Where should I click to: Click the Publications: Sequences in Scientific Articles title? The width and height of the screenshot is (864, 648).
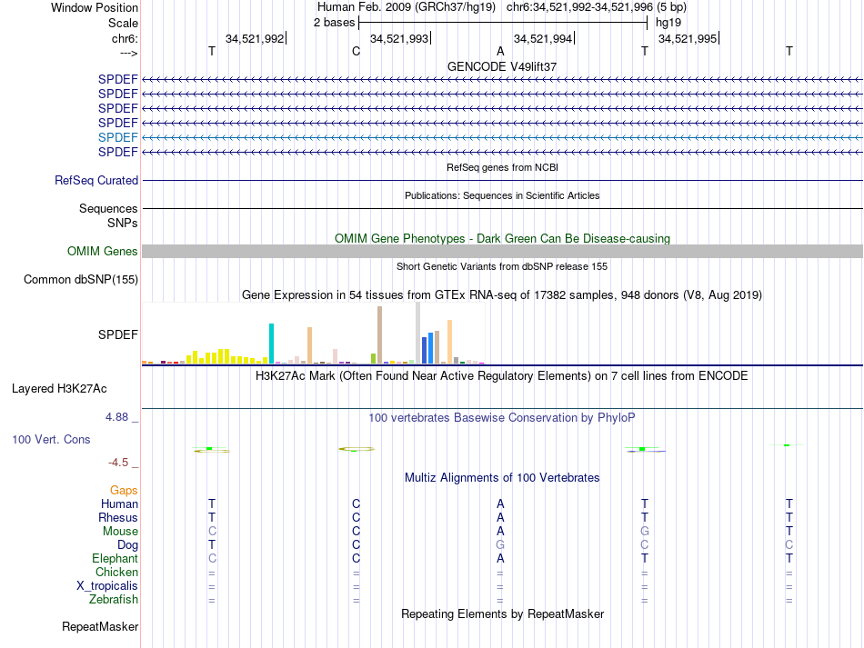click(502, 195)
